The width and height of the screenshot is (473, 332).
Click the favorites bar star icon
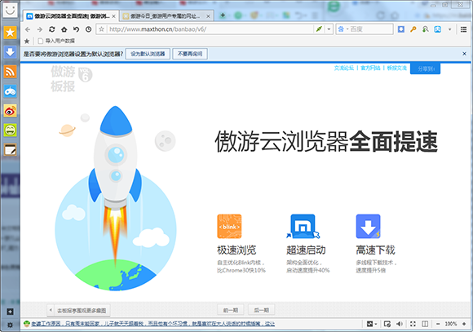[27, 41]
